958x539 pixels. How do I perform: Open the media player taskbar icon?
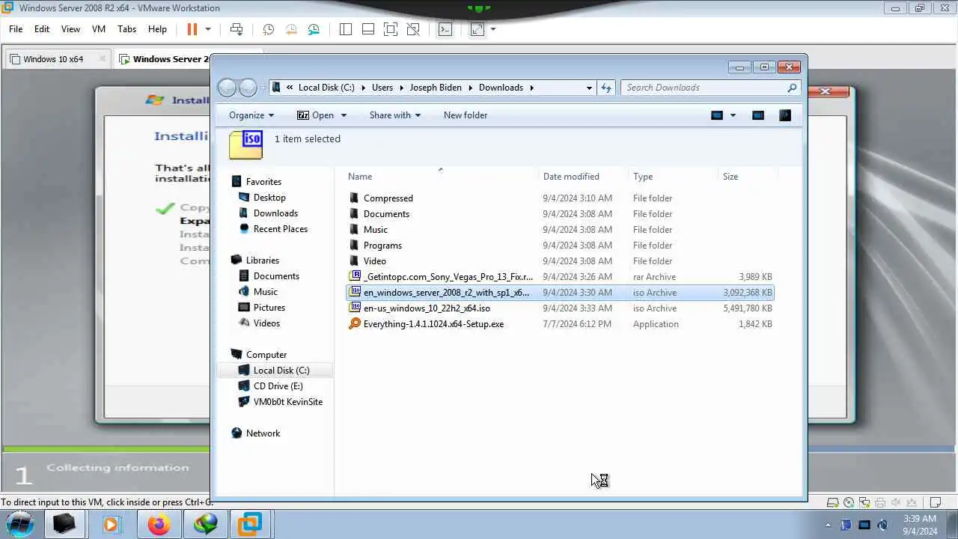pos(111,524)
